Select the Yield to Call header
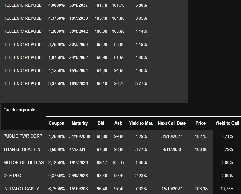 click(x=227, y=123)
